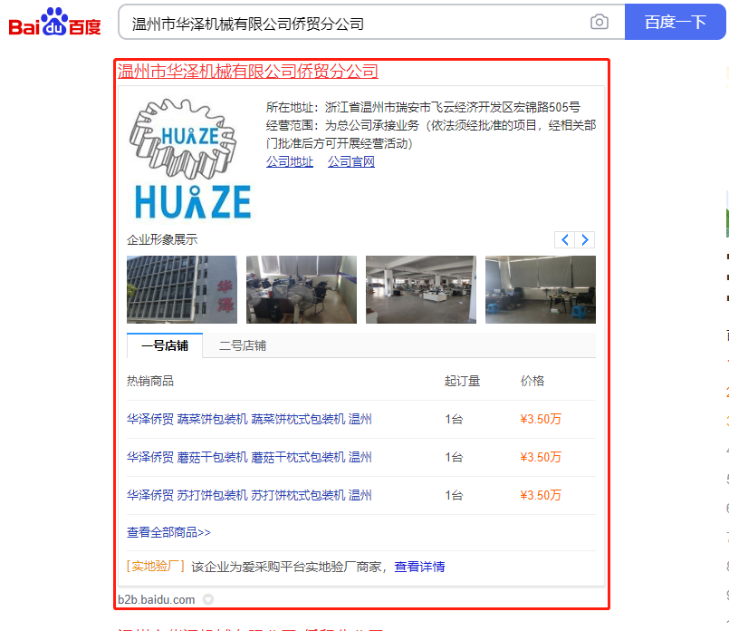Click the 价格 column header
This screenshot has height=631, width=729.
coord(532,381)
